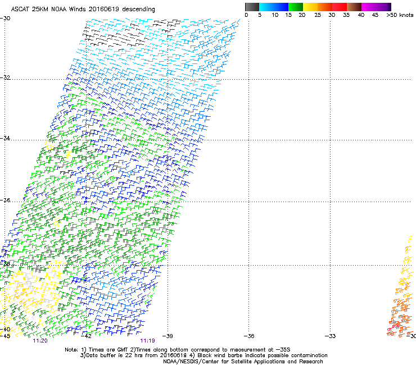416x365 pixels.
Task: Click longitude label -45 at bottom left
Action: (x=5, y=336)
